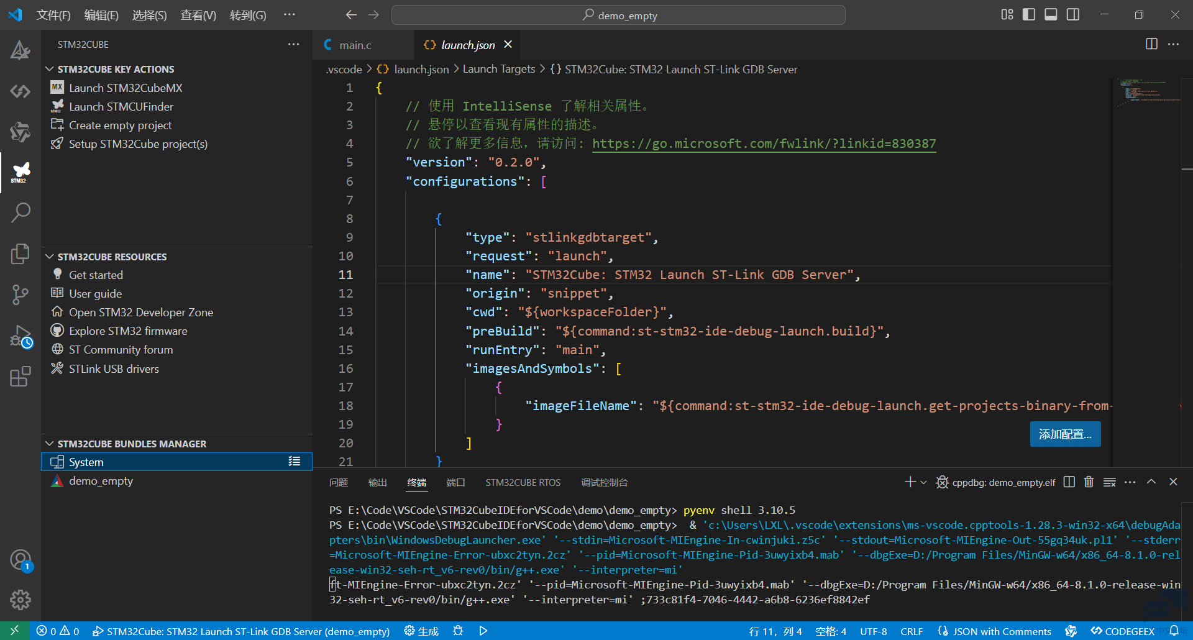Select encoding UTF-8 in status bar
The height and width of the screenshot is (640, 1193).
[874, 631]
